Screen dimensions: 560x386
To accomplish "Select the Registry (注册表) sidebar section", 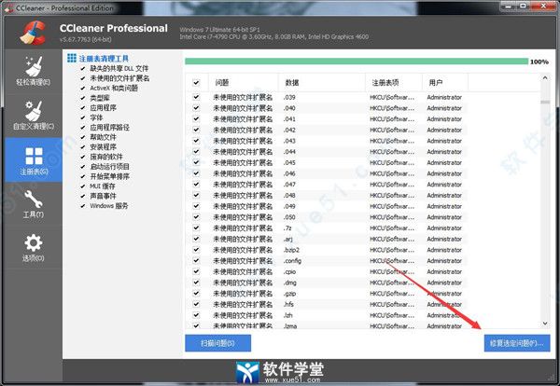I will 34,160.
